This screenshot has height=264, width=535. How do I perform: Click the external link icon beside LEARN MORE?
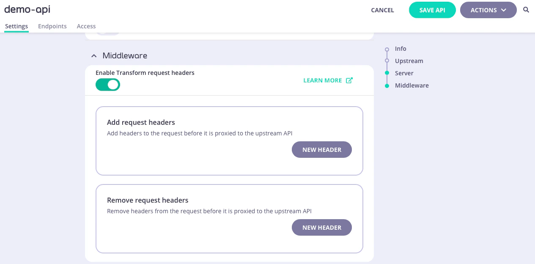click(349, 80)
